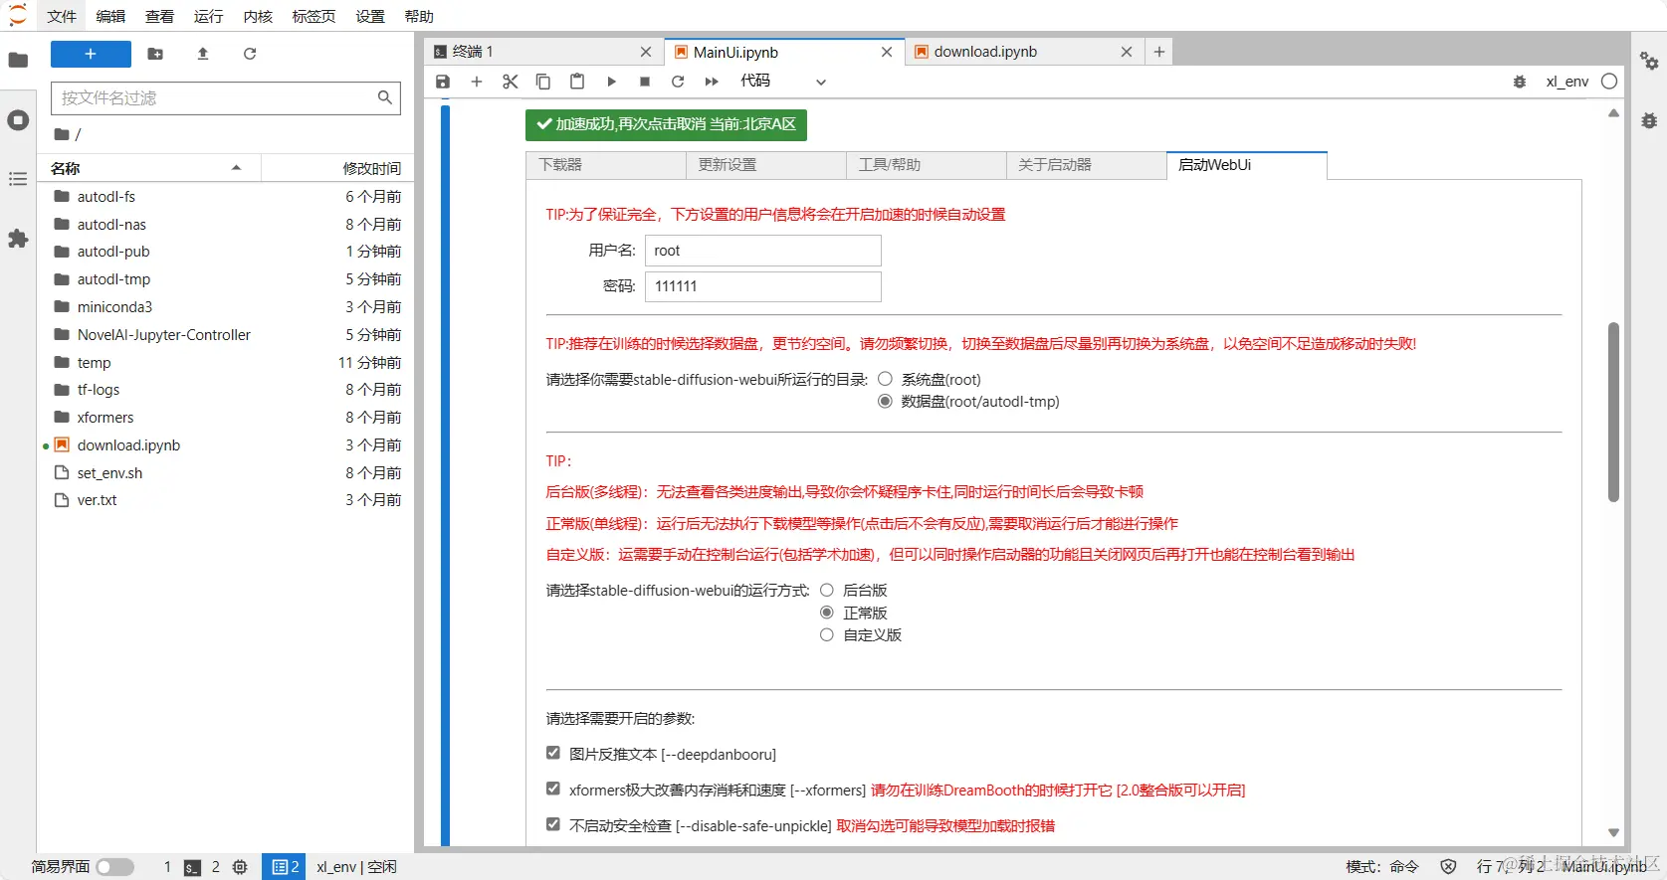Open the property inspector gears icon
The height and width of the screenshot is (880, 1667).
1649,61
